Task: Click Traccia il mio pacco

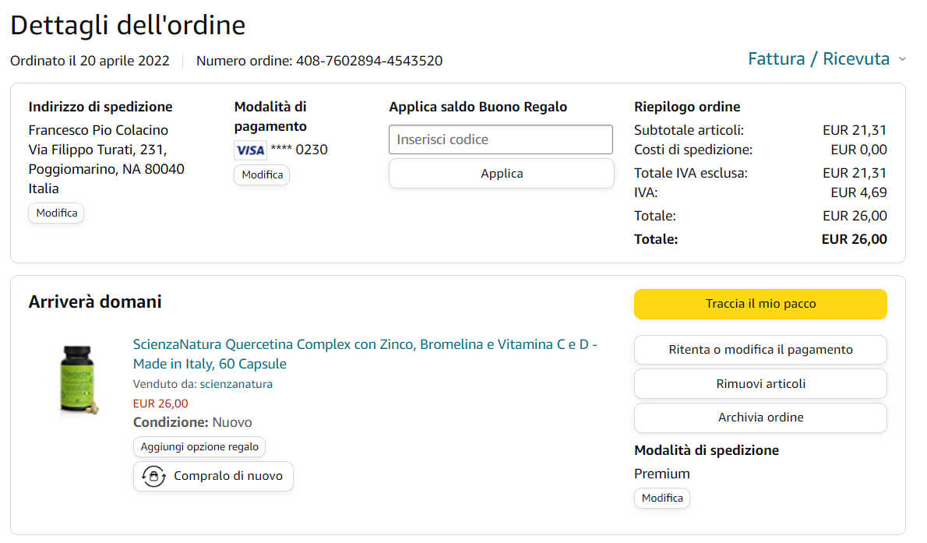Action: click(x=760, y=304)
